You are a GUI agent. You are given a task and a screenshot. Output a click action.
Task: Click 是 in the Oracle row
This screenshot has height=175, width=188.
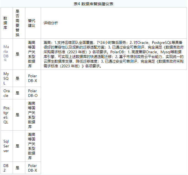click(17, 93)
